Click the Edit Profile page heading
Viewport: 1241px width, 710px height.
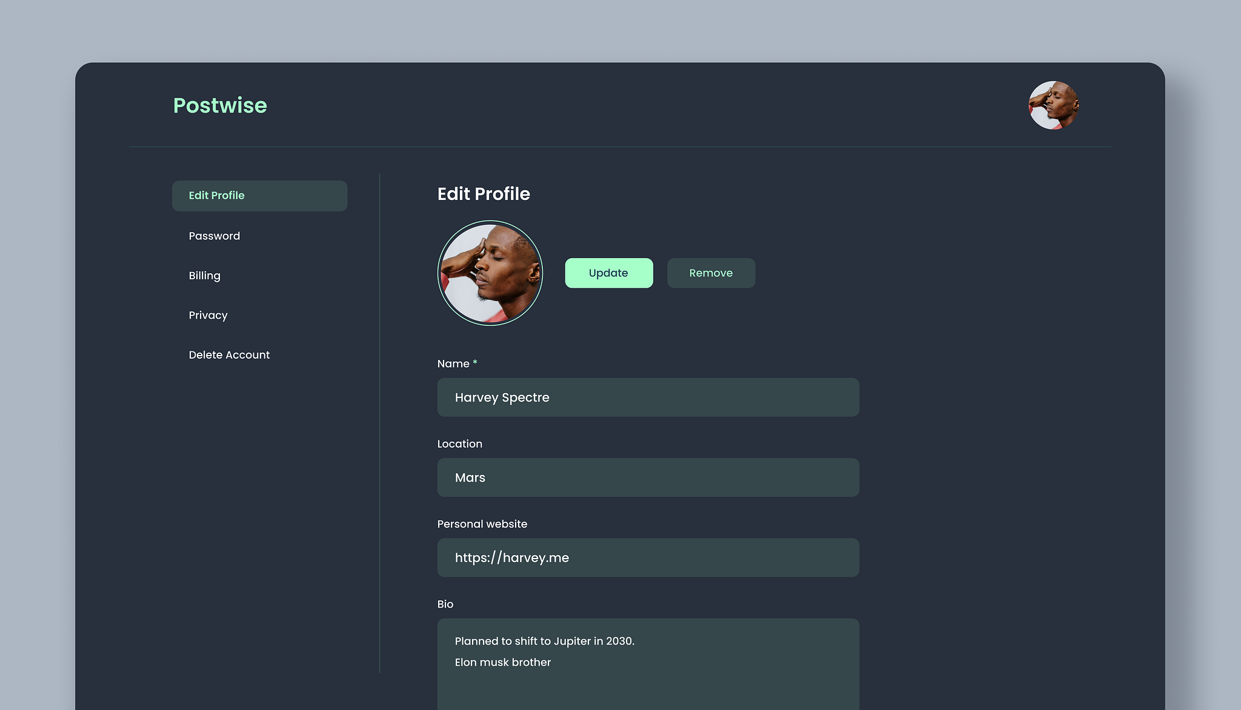pos(484,194)
